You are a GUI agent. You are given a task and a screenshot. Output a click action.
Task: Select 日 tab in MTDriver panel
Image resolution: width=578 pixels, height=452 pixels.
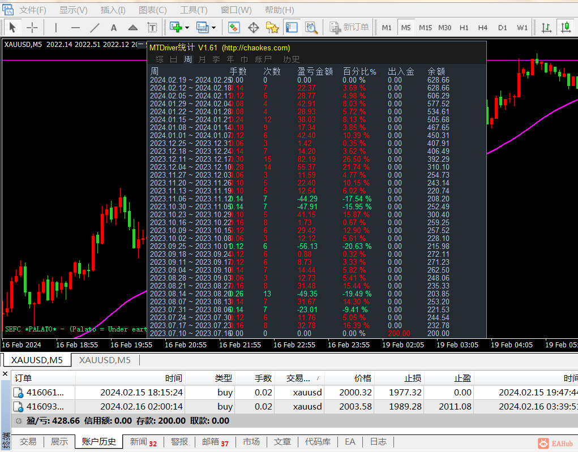pos(174,59)
